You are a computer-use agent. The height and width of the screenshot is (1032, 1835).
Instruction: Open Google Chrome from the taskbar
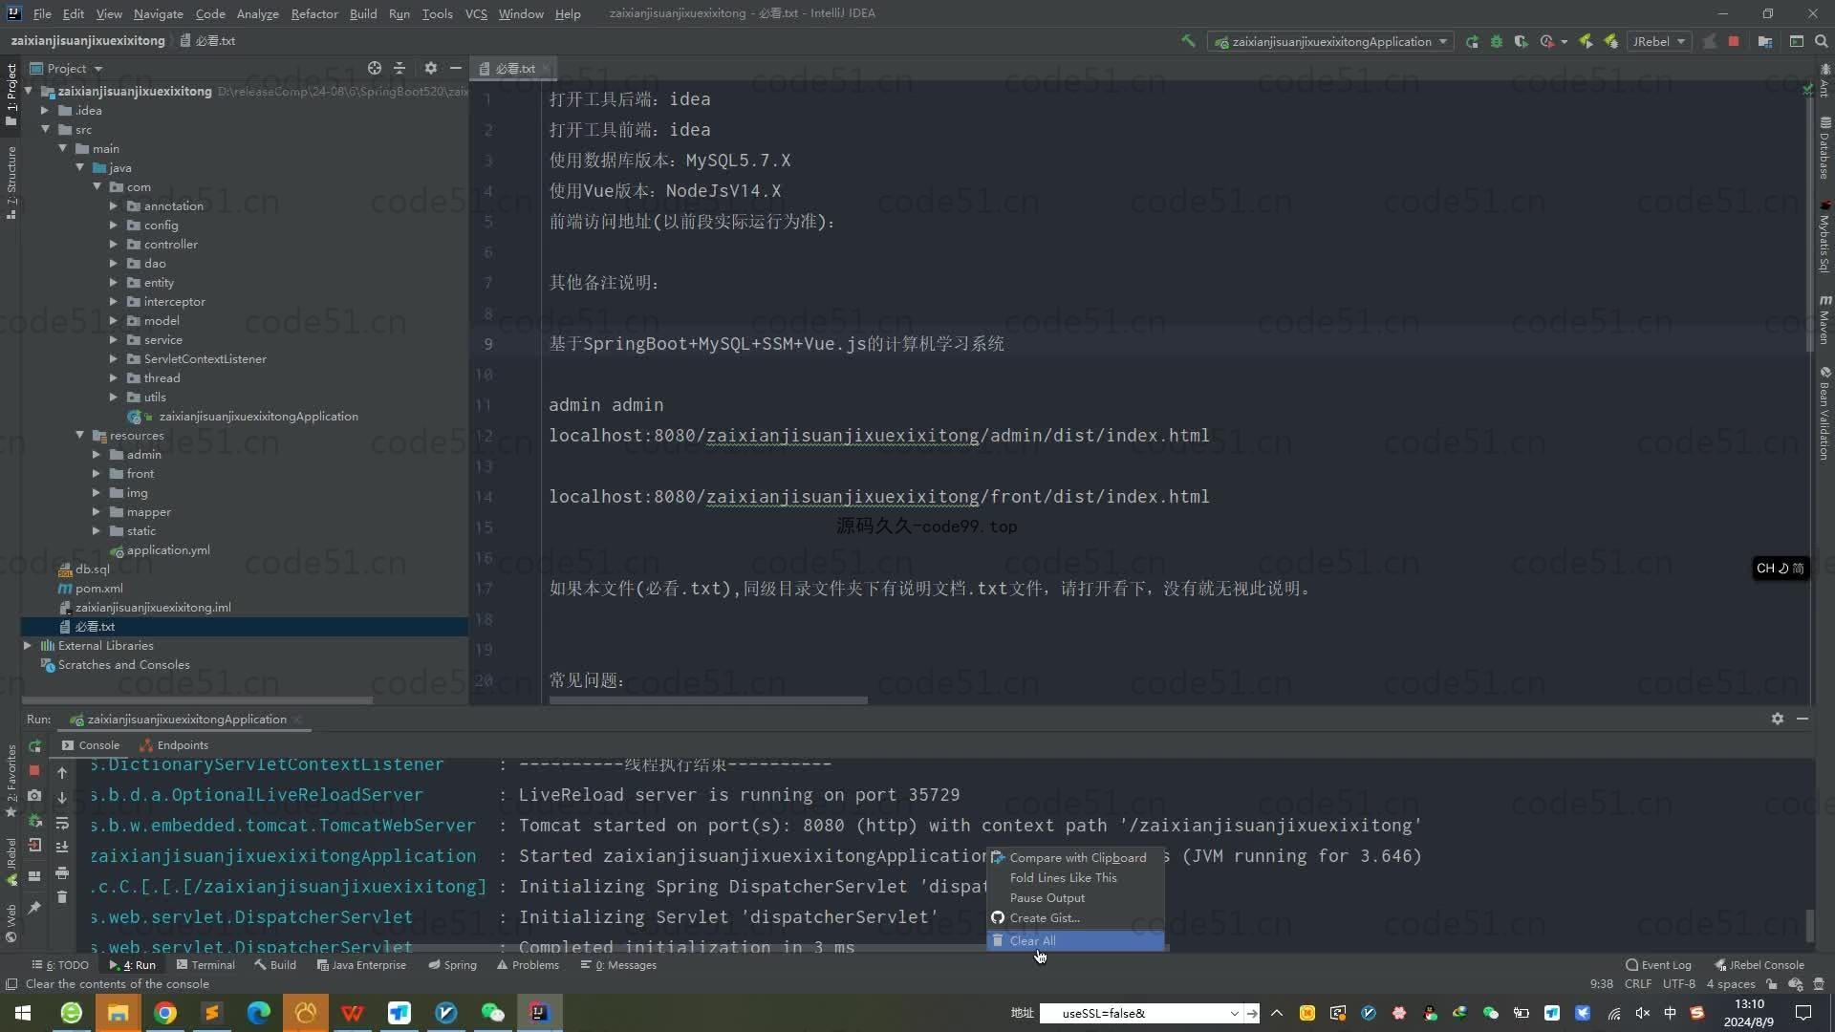click(165, 1013)
